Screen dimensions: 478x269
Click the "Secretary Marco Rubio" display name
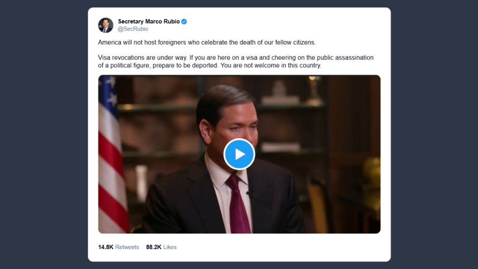pyautogui.click(x=149, y=22)
